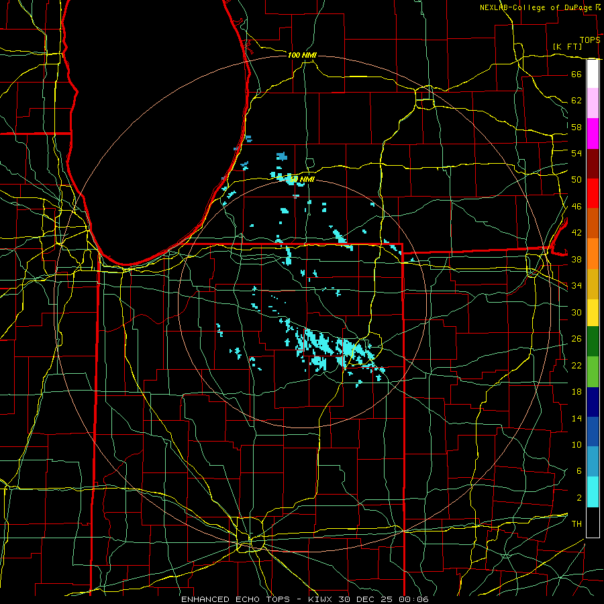Pick the medium blue legend swatch
The image size is (604, 604).
593,432
